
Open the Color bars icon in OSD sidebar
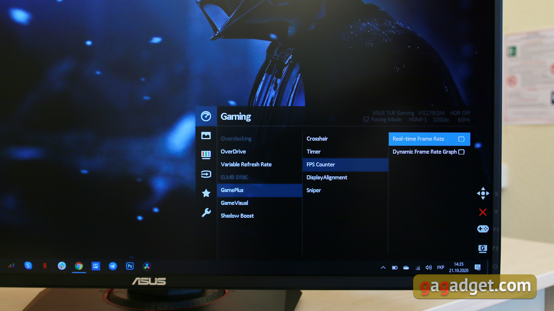click(x=206, y=155)
